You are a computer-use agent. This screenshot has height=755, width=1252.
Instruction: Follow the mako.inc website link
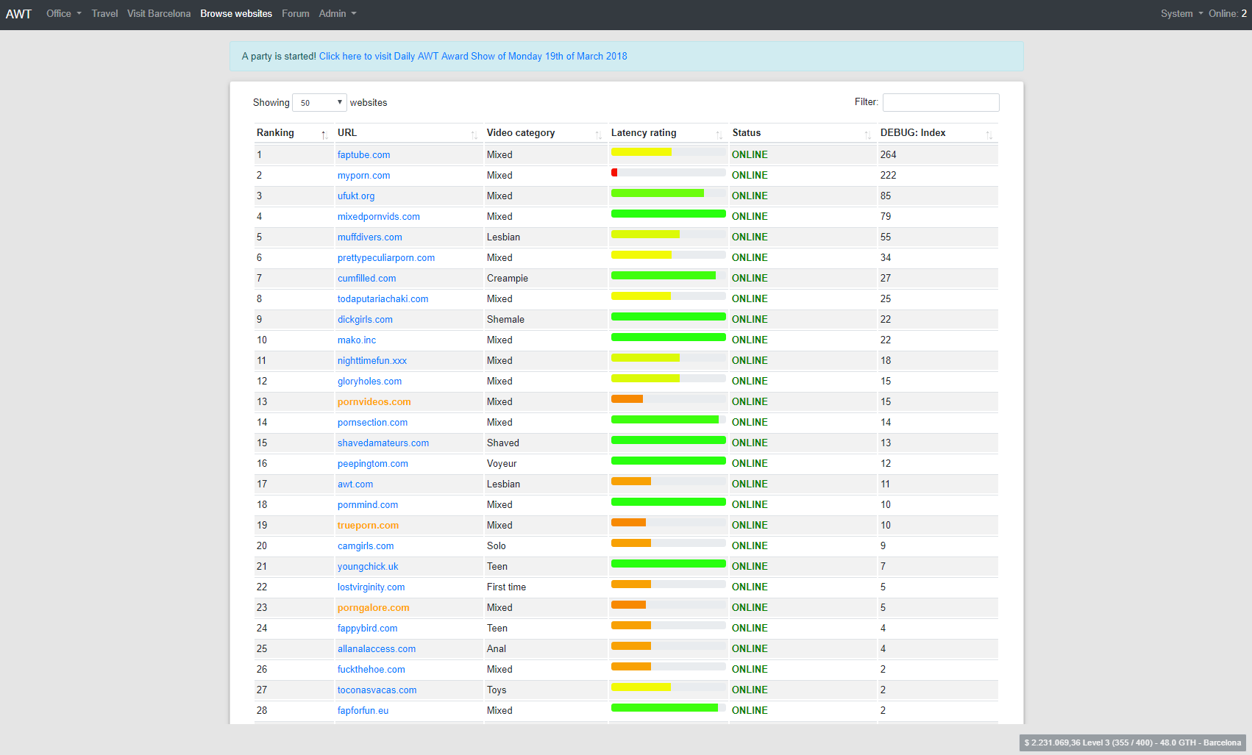356,340
